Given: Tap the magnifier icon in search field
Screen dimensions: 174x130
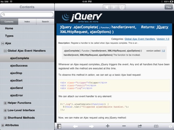Looking at the screenshot, I should point(4,14).
